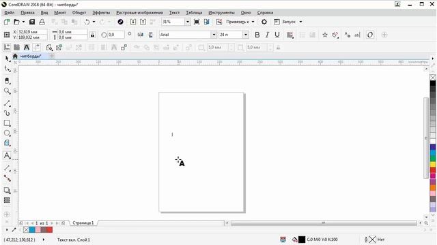Viewport: 437px width, 245px height.
Task: Expand the undo history arrow
Action: tap(94, 22)
